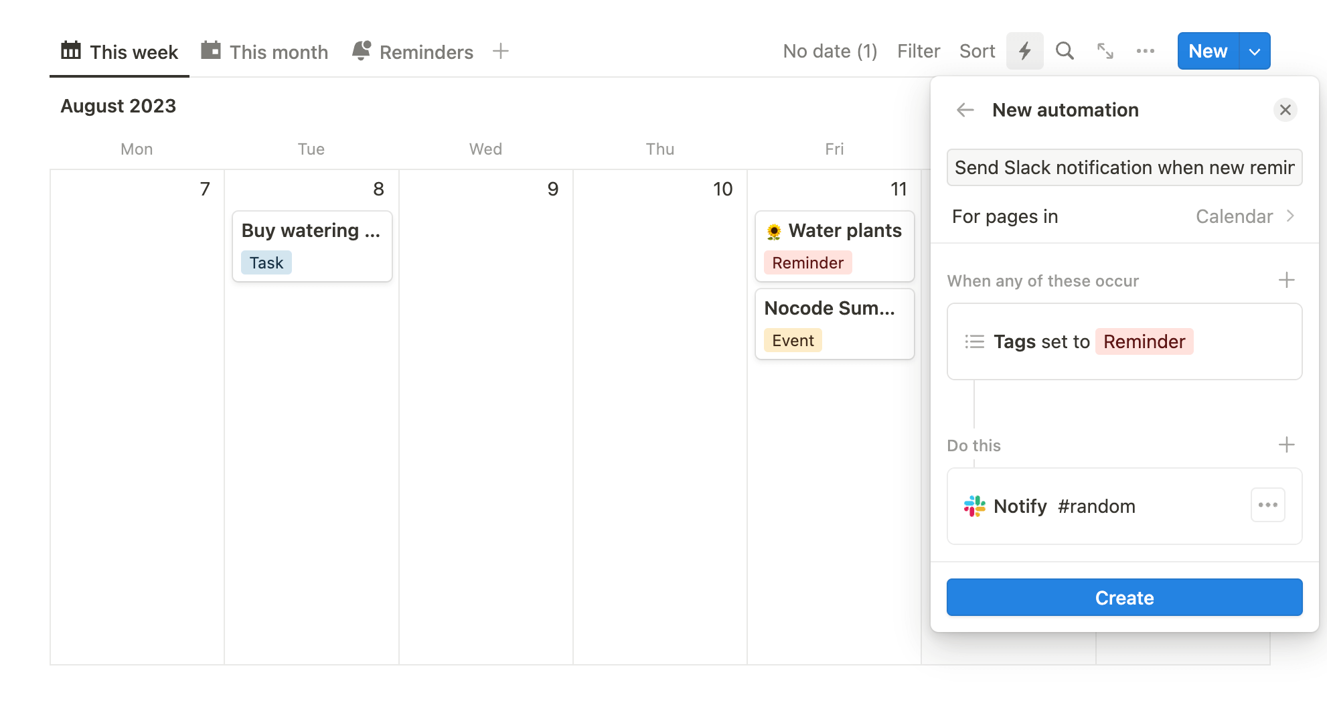Open more view options via the ellipsis icon
Viewport: 1327px width, 707px height.
pos(1146,51)
